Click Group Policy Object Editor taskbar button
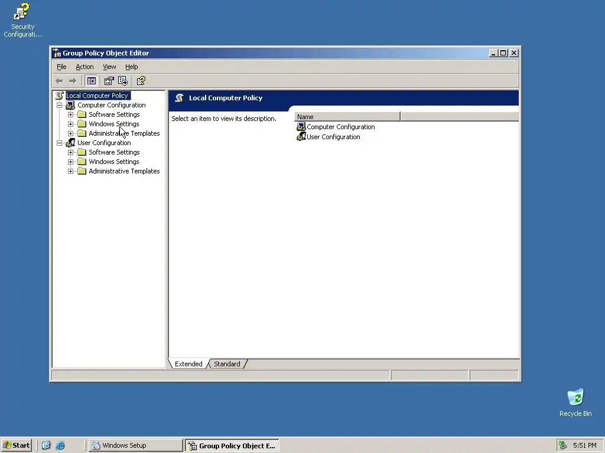The image size is (605, 453). [232, 445]
